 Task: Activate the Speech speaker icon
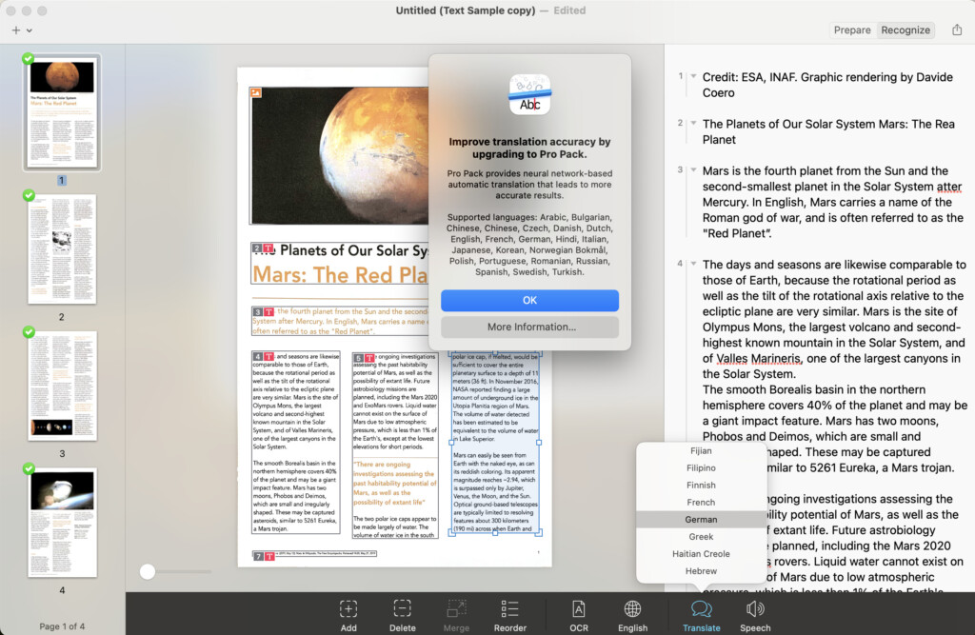click(x=755, y=609)
